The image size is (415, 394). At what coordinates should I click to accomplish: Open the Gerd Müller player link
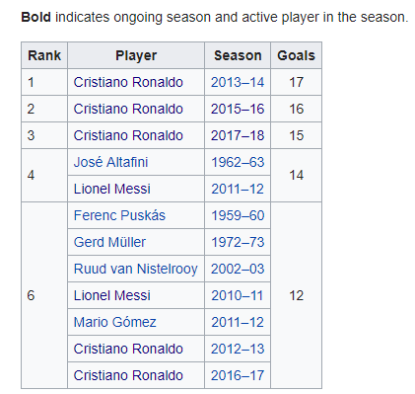pyautogui.click(x=109, y=242)
